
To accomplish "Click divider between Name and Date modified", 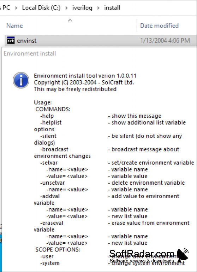I will tap(137, 26).
